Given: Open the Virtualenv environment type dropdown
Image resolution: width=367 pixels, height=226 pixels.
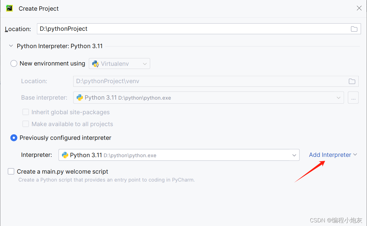Looking at the screenshot, I should tap(145, 63).
